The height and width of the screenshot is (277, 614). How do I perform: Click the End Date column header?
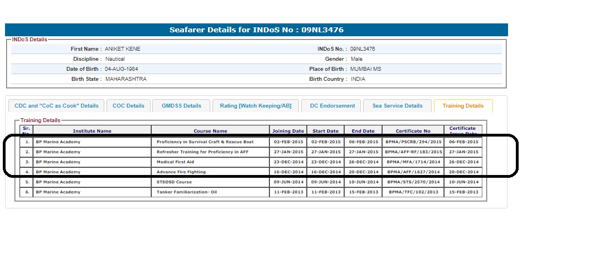pyautogui.click(x=362, y=131)
